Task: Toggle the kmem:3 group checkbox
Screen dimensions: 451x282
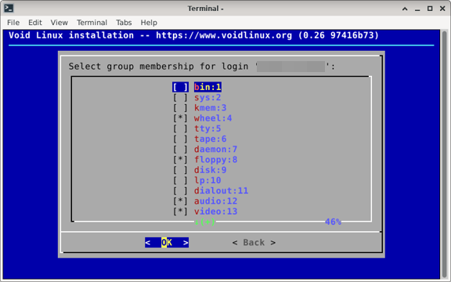Action: pyautogui.click(x=180, y=108)
